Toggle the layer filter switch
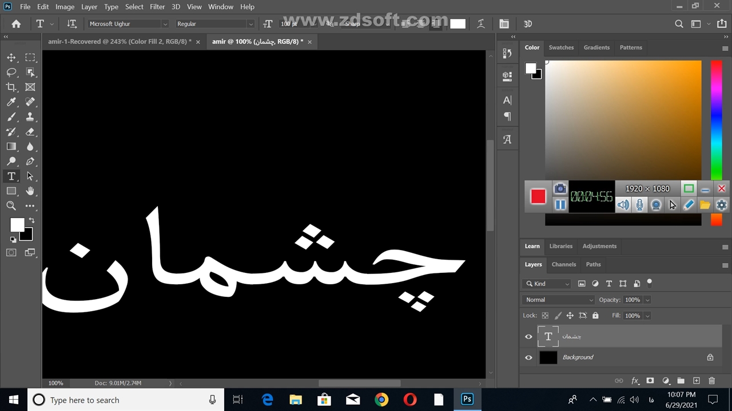The image size is (732, 411). click(649, 283)
